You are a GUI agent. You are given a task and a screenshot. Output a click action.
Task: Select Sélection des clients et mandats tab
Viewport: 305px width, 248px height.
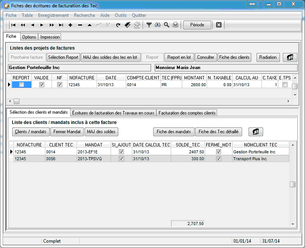tap(39, 112)
